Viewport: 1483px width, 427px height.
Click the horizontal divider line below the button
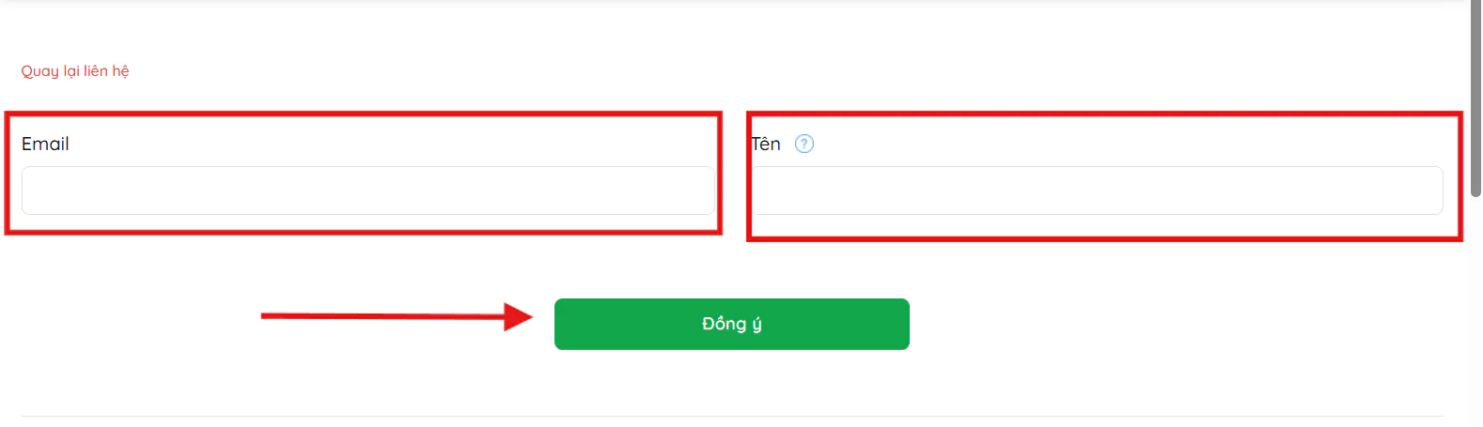pos(731,416)
